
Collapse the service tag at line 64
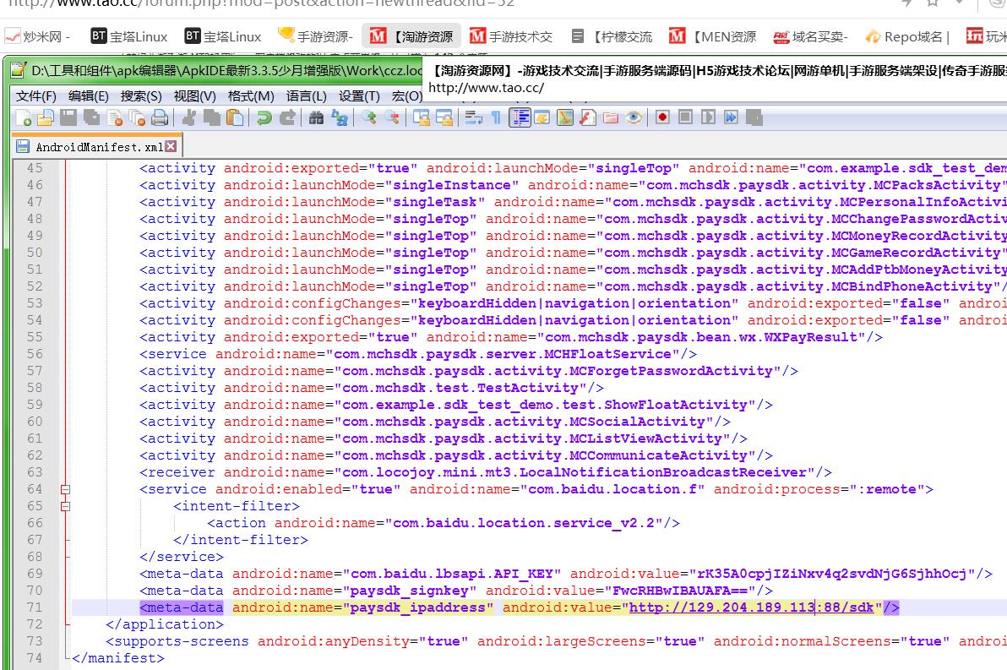[65, 489]
